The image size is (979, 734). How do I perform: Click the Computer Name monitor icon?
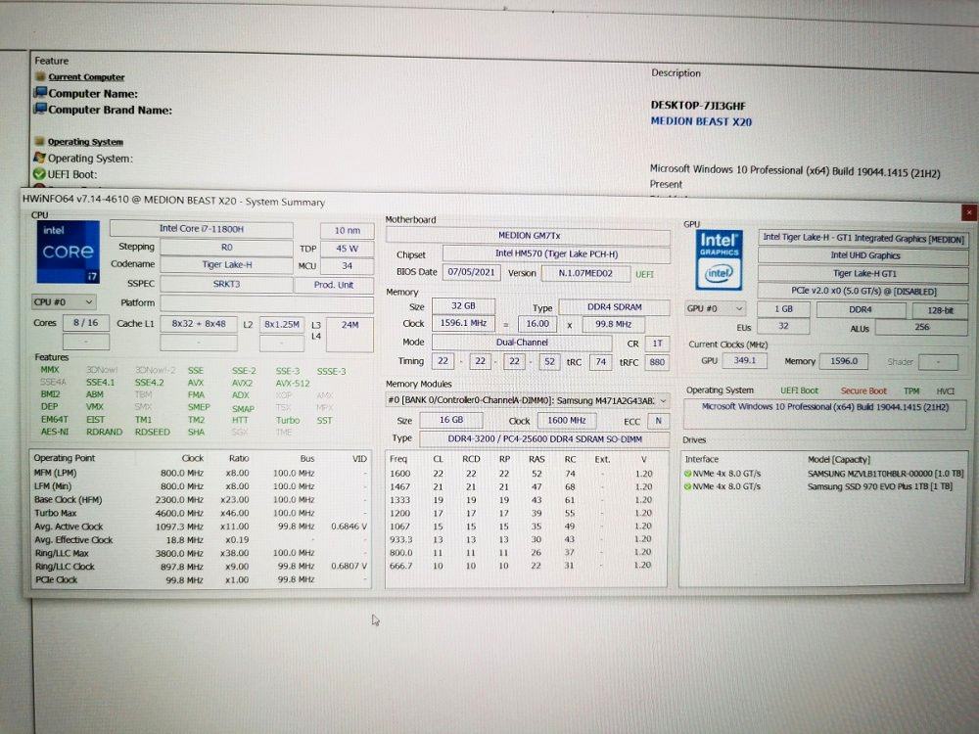[x=40, y=92]
